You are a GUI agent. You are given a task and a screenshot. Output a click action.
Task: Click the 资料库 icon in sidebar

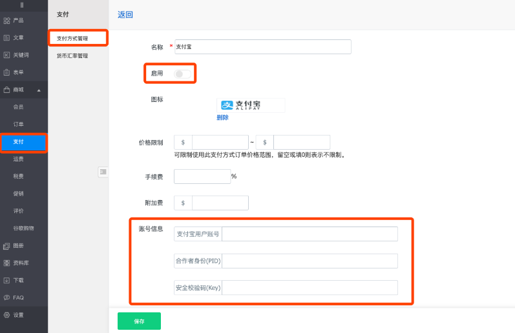click(6, 263)
